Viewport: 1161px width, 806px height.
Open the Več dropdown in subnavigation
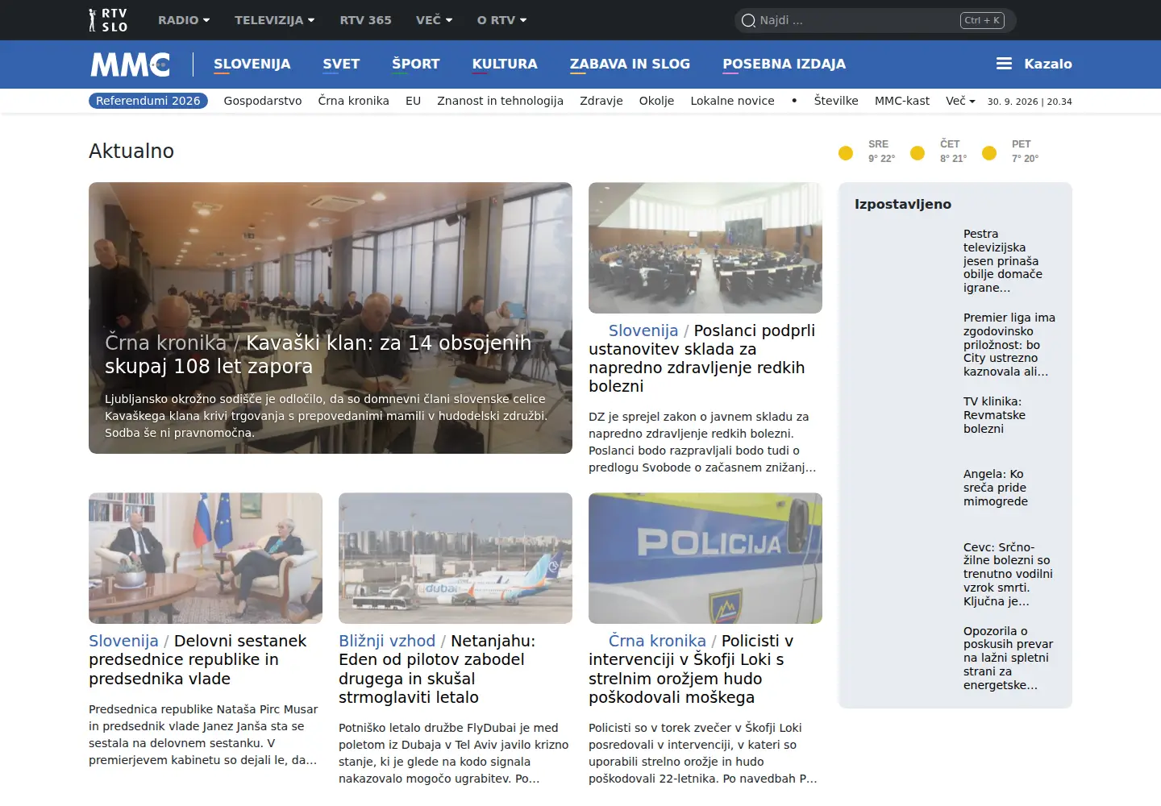point(960,101)
